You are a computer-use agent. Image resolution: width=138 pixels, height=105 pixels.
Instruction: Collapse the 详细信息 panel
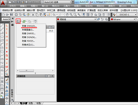[52, 76]
